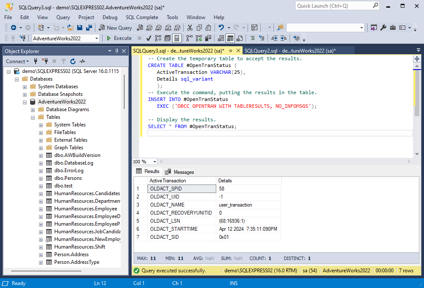
Task: Toggle auto-hide pin of Object Explorer
Action: (x=117, y=51)
